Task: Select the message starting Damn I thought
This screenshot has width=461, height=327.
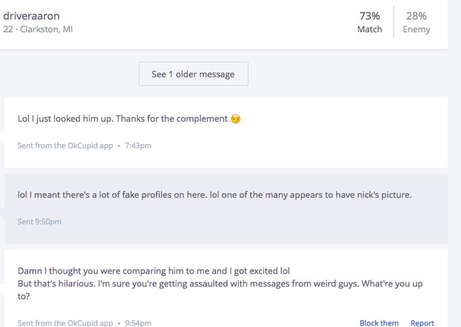Action: click(x=226, y=288)
